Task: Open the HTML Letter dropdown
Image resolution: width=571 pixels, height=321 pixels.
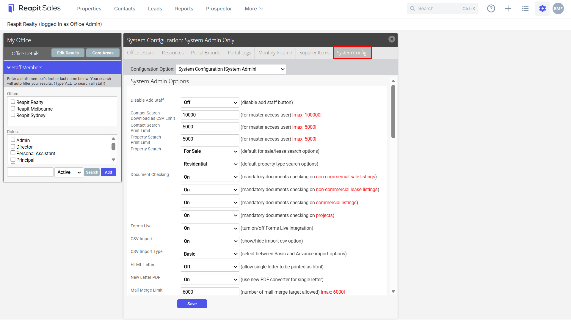Action: click(210, 267)
